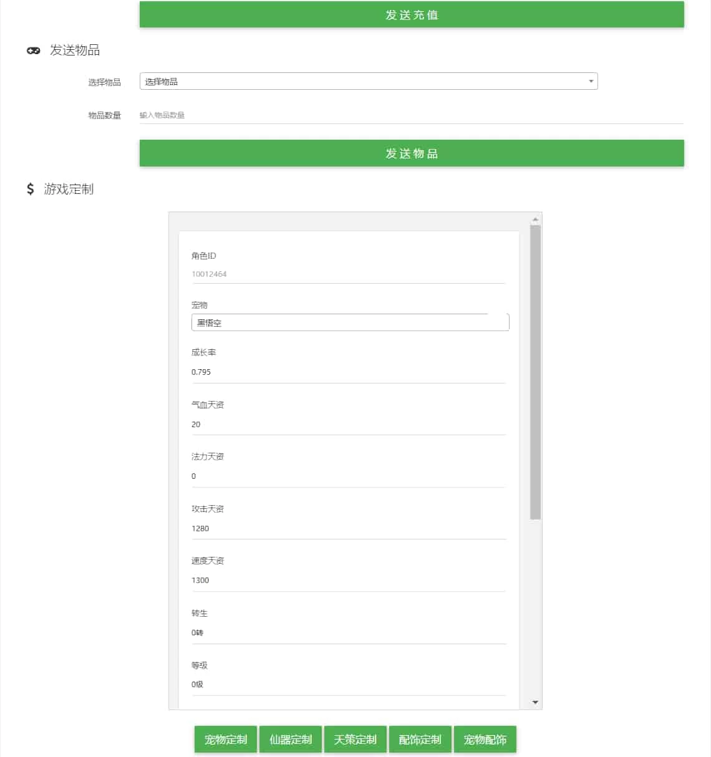Click the 宠物配饰 button
Viewport: 711px width, 757px height.
(x=485, y=740)
